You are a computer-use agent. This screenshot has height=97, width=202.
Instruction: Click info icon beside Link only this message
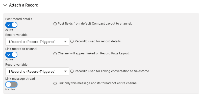click(x=55, y=83)
